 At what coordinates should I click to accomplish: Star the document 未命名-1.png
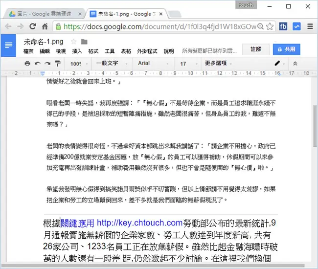[73, 42]
